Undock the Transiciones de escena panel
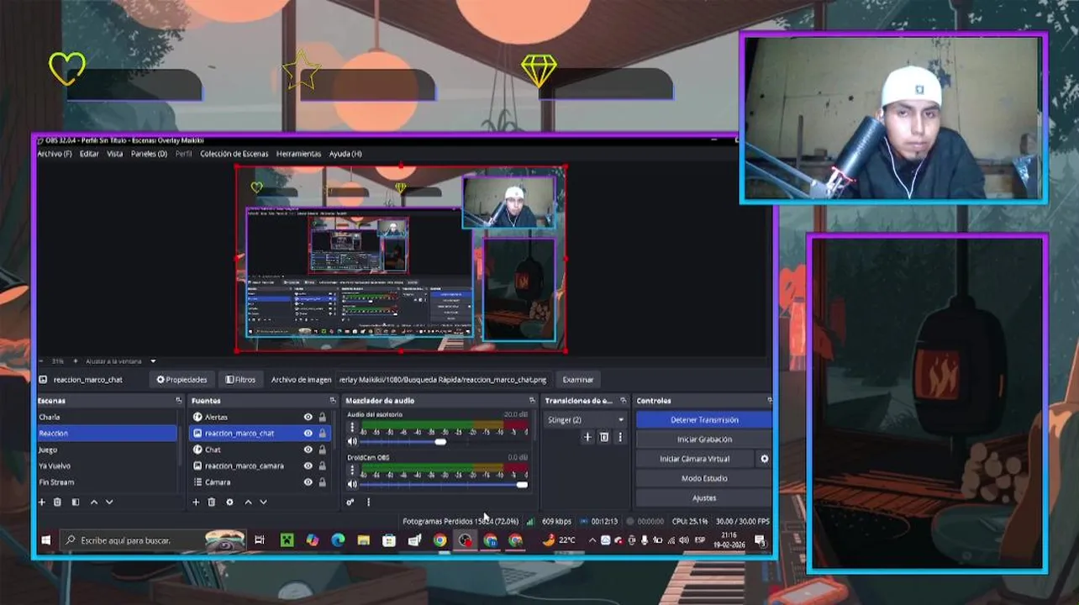 [623, 401]
